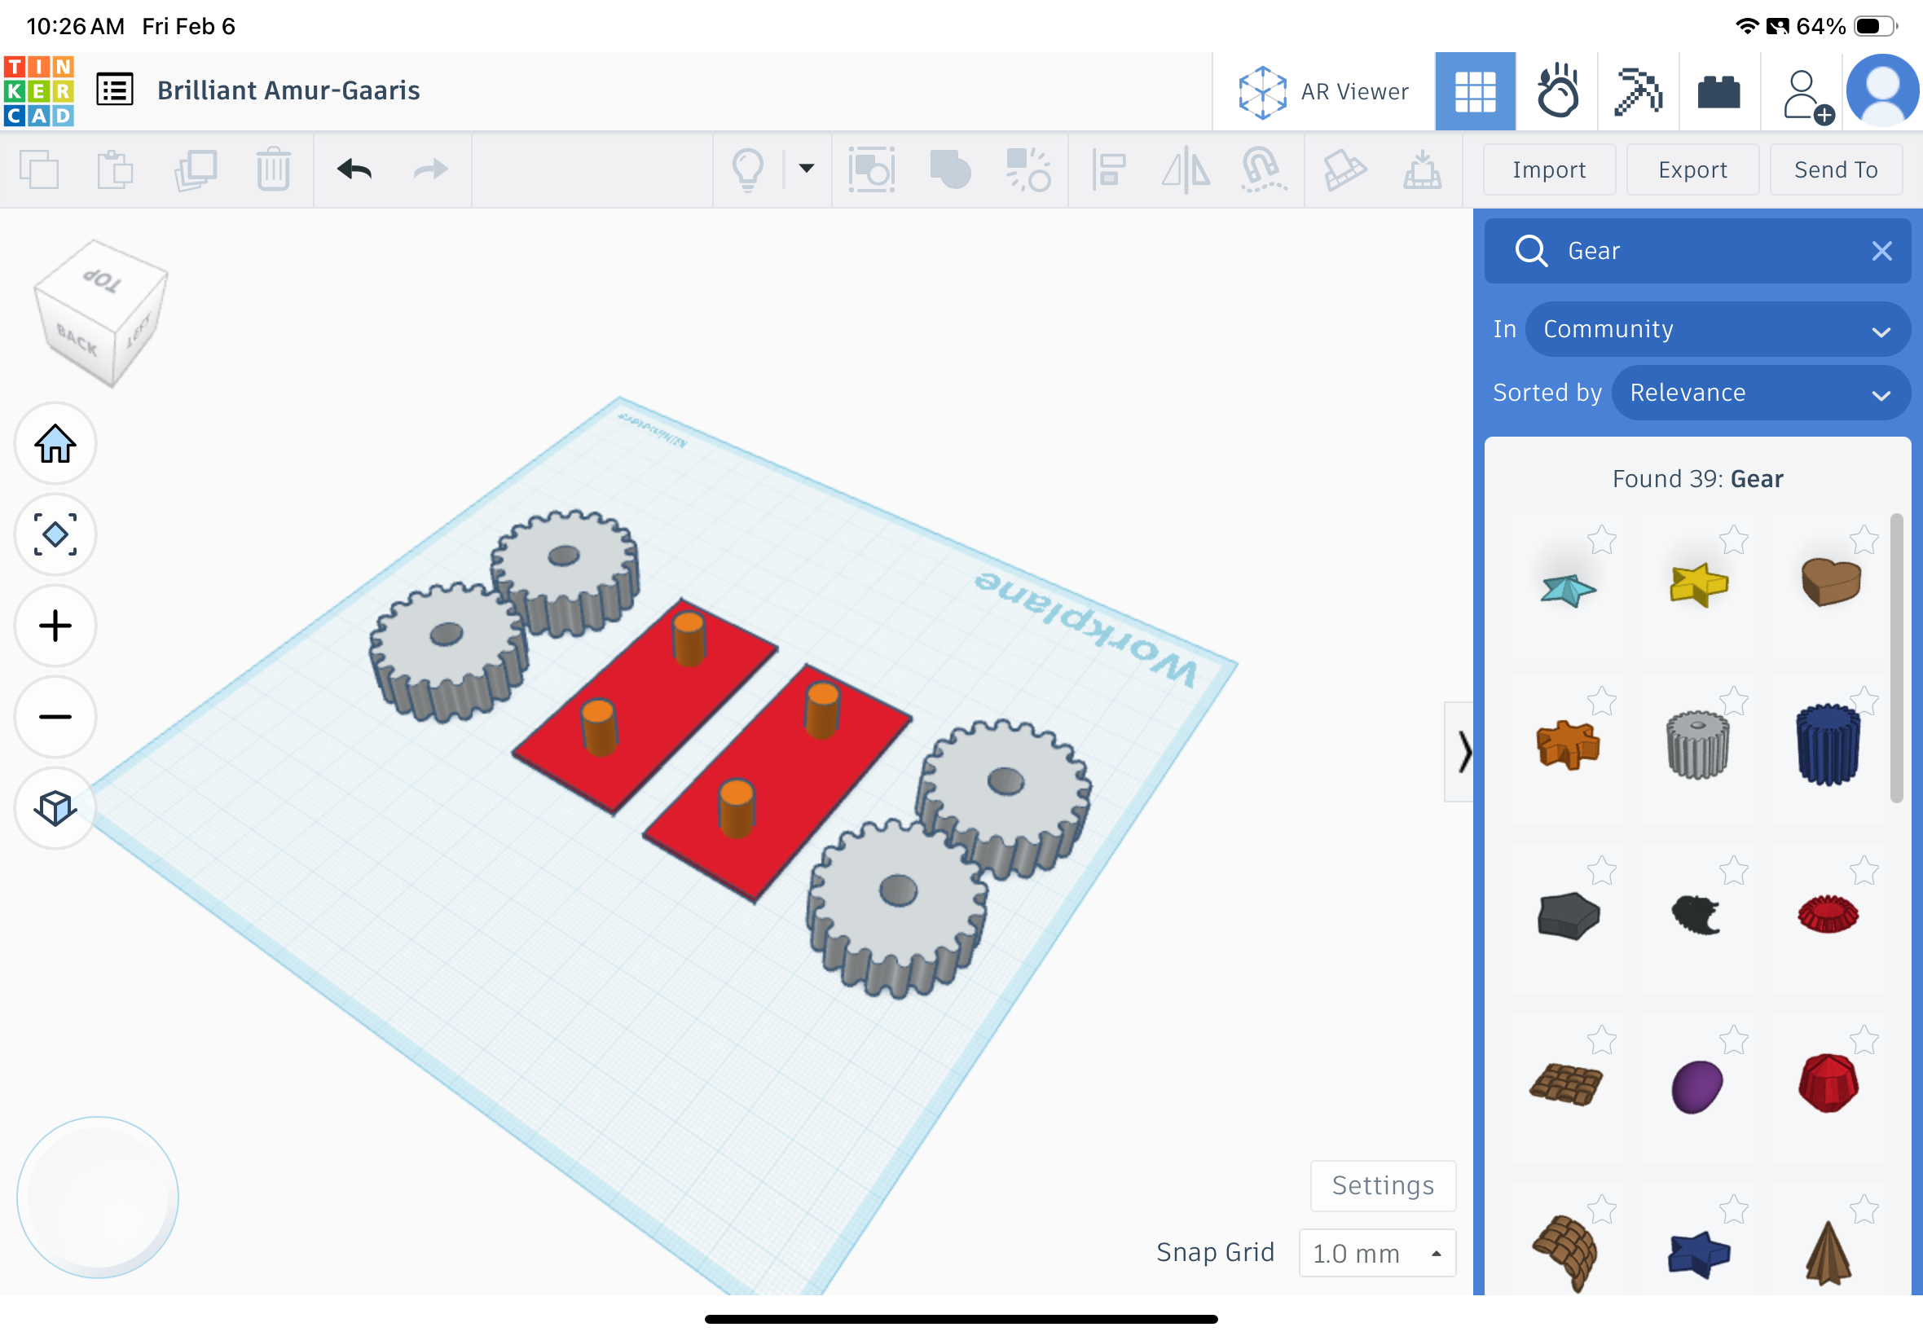Open the Snap Grid 1.0 mm dropdown
Viewport: 1923px width, 1336px height.
pos(1377,1253)
